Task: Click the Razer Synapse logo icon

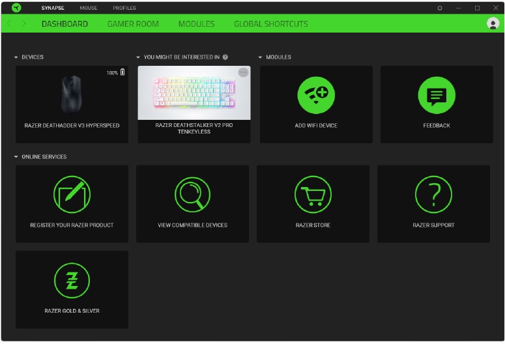Action: pos(16,8)
